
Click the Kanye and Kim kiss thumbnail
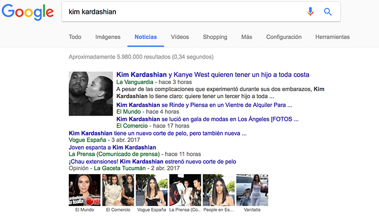[x=90, y=93]
